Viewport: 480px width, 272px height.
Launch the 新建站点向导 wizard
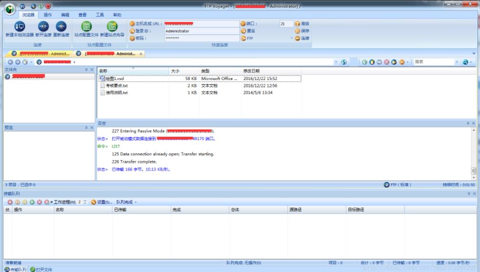tap(112, 27)
